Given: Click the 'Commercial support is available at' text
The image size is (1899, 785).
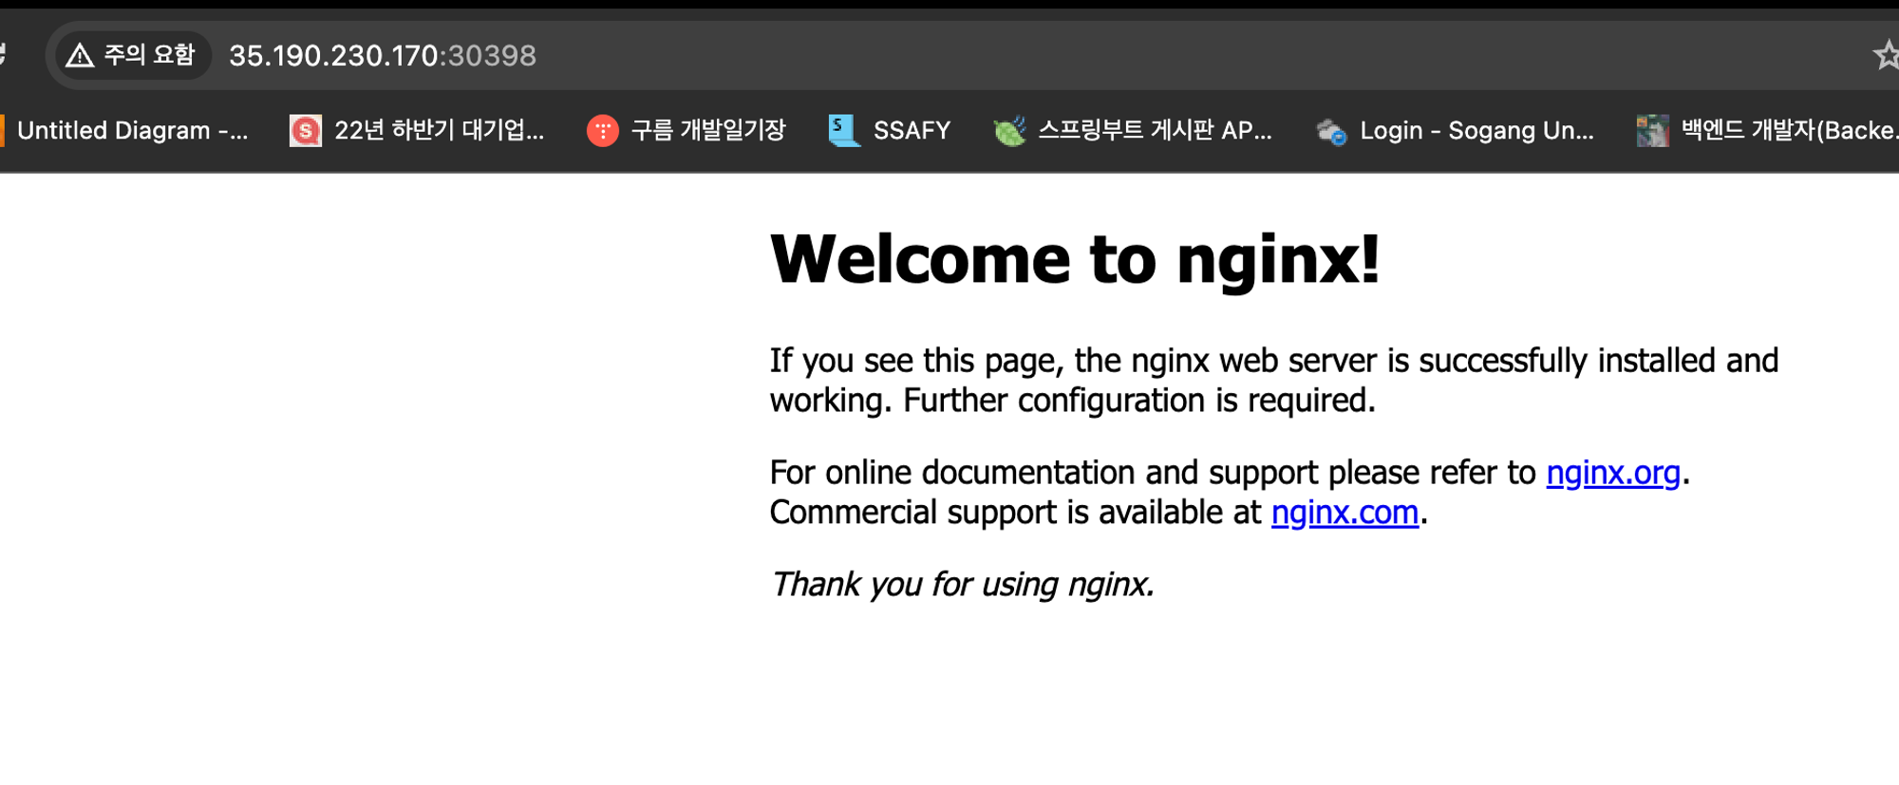Looking at the screenshot, I should coord(1015,513).
